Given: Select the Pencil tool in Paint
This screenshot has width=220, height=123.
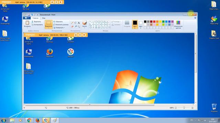Looking at the screenshot, I should coord(72,23).
